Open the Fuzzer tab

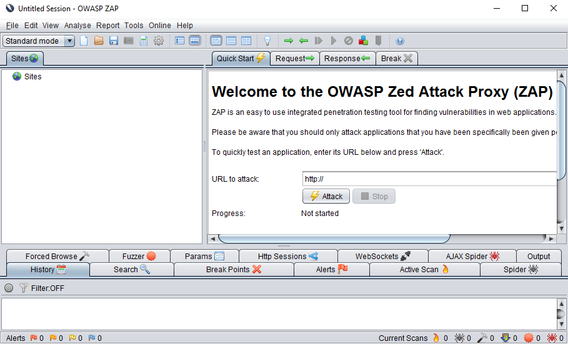[x=139, y=256]
